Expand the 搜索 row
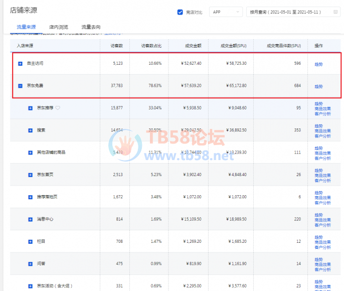 (x=30, y=130)
